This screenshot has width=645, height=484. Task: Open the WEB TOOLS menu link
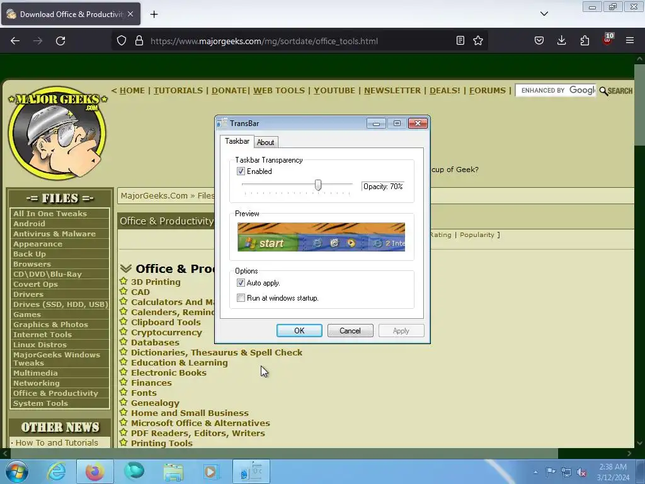point(279,91)
